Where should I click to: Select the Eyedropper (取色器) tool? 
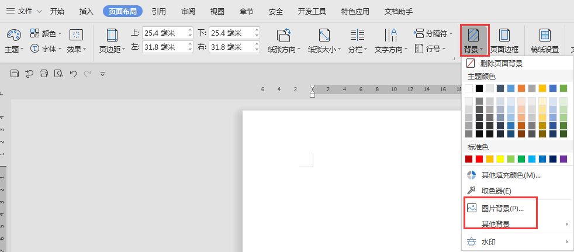(496, 191)
